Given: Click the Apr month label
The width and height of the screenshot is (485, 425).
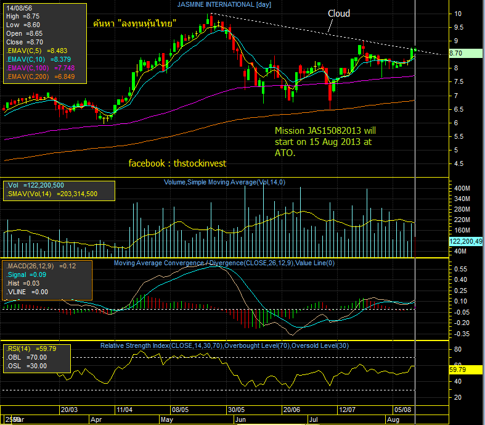Looking at the screenshot, I should point(96,419).
